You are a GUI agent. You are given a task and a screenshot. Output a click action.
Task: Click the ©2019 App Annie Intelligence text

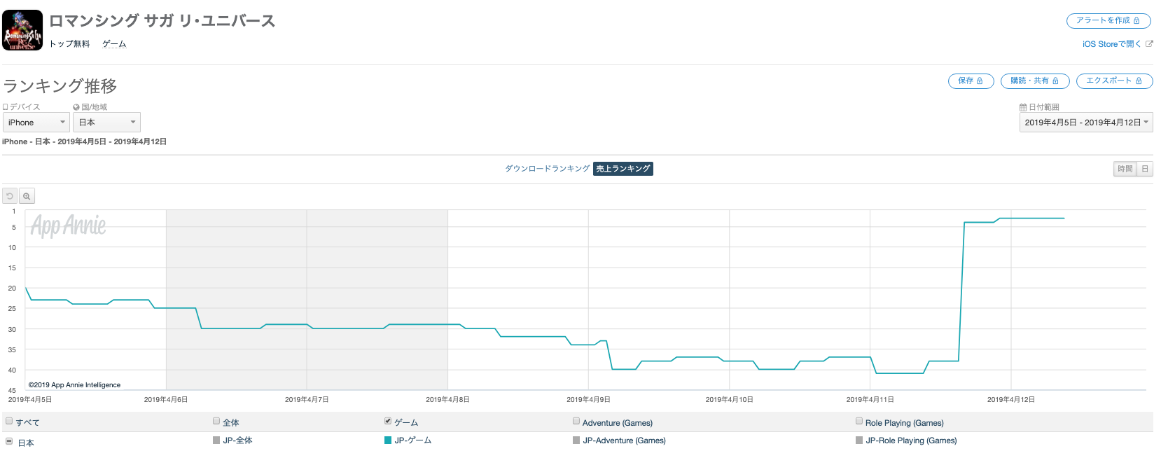(74, 385)
